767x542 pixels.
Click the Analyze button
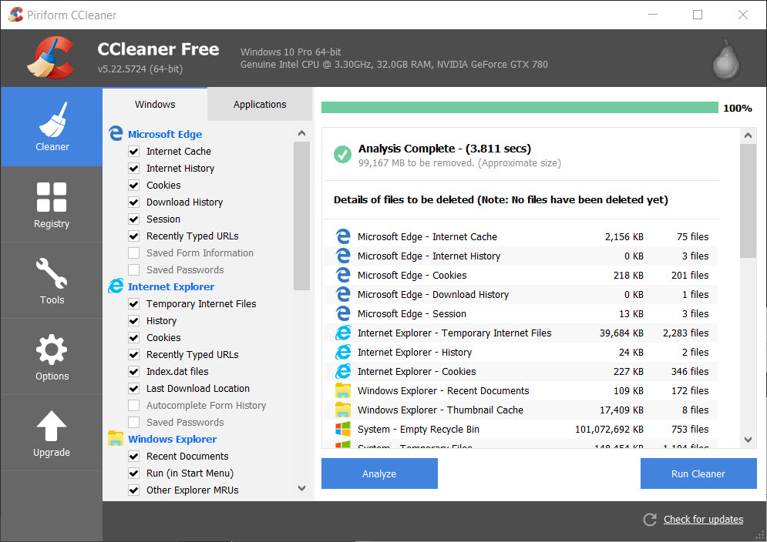pyautogui.click(x=379, y=473)
